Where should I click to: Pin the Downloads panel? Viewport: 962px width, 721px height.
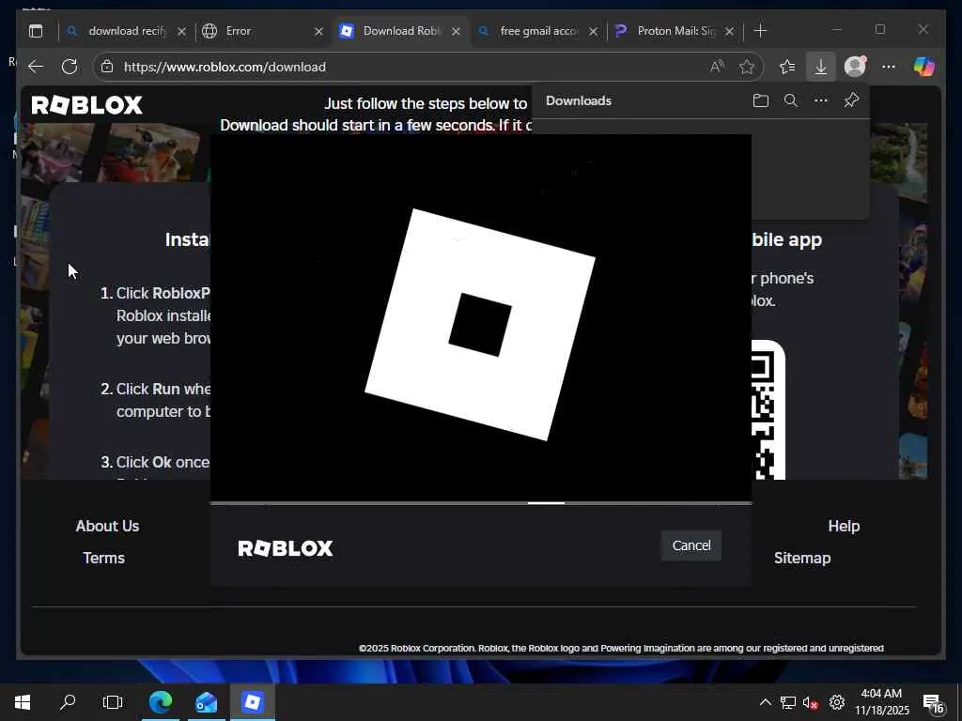pos(851,100)
